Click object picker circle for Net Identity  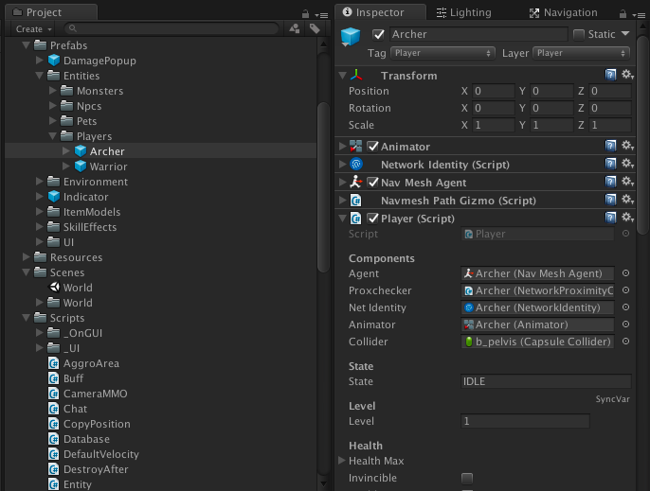[x=626, y=307]
